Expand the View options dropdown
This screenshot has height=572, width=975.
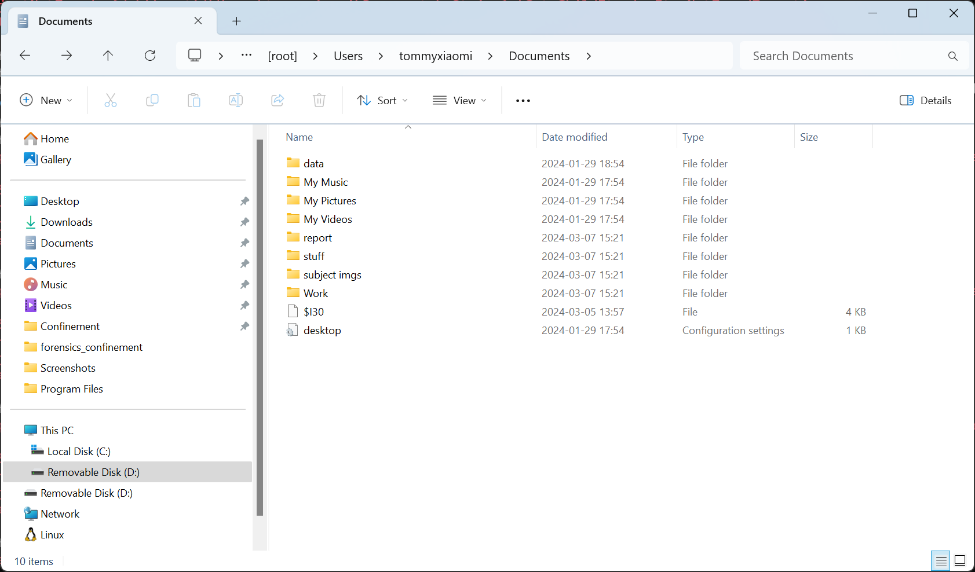[460, 101]
